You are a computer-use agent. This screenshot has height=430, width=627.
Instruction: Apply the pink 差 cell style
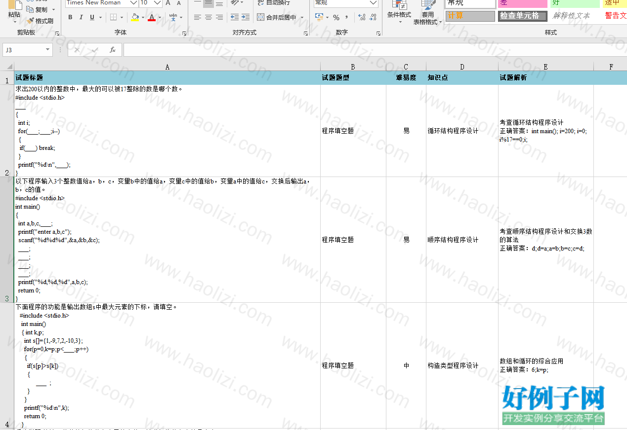(x=522, y=3)
